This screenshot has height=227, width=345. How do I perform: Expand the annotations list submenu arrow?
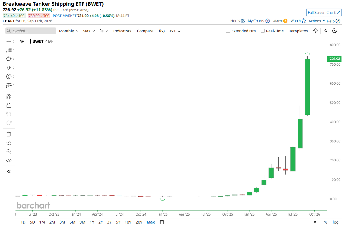point(14,50)
